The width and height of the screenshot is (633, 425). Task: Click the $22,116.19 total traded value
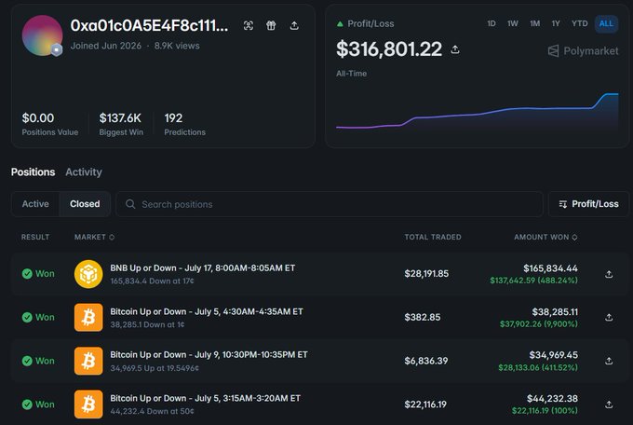pyautogui.click(x=425, y=404)
